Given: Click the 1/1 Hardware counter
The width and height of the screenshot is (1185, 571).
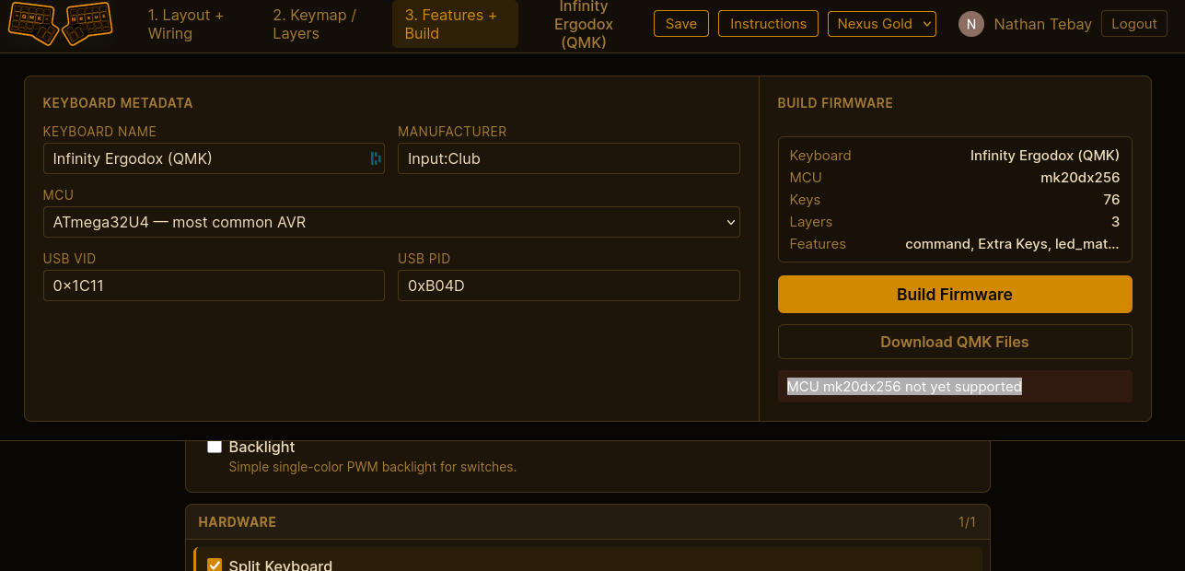Looking at the screenshot, I should [967, 522].
